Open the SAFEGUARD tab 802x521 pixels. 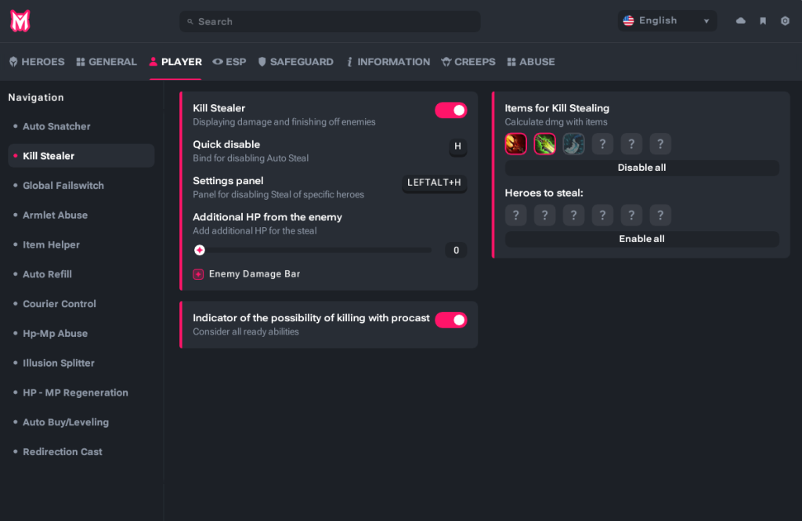pos(295,62)
